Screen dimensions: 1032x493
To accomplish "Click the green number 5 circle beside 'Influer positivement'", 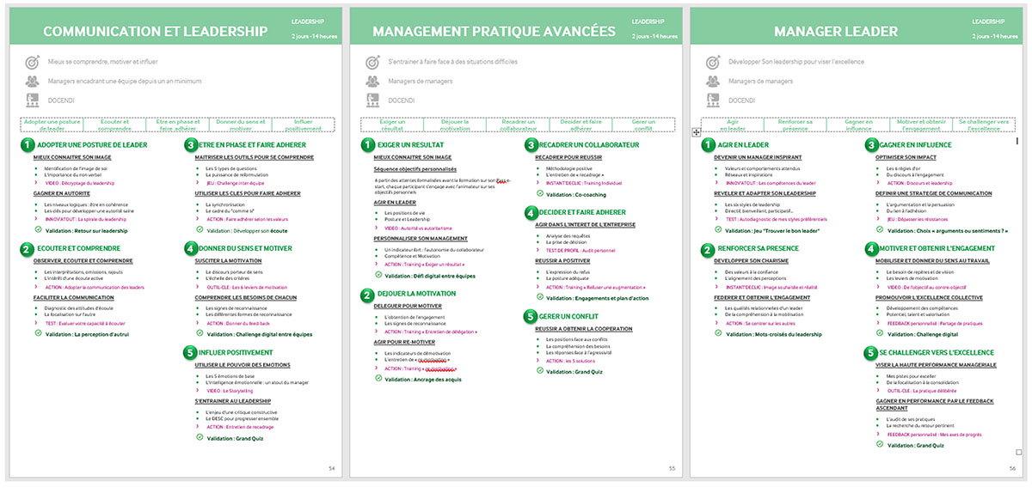I will 190,352.
